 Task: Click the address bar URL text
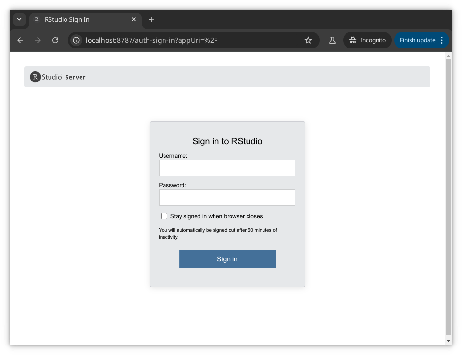[151, 40]
